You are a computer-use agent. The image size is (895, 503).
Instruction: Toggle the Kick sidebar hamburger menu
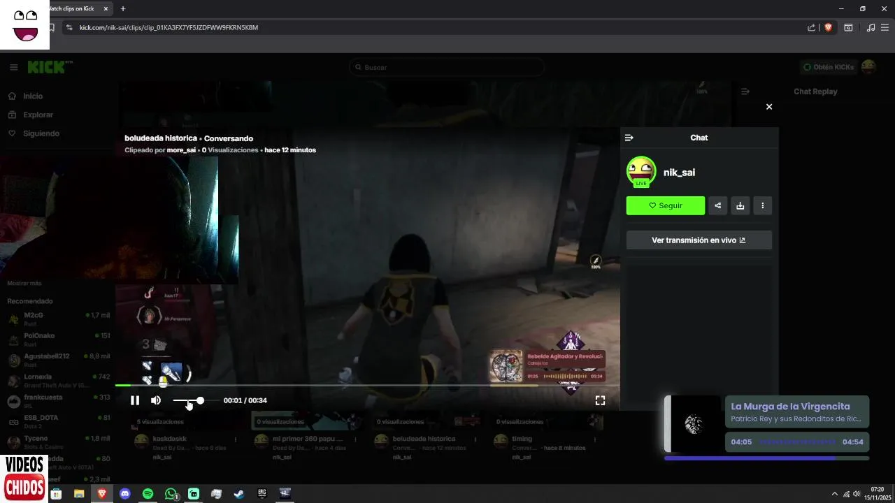[x=13, y=67]
